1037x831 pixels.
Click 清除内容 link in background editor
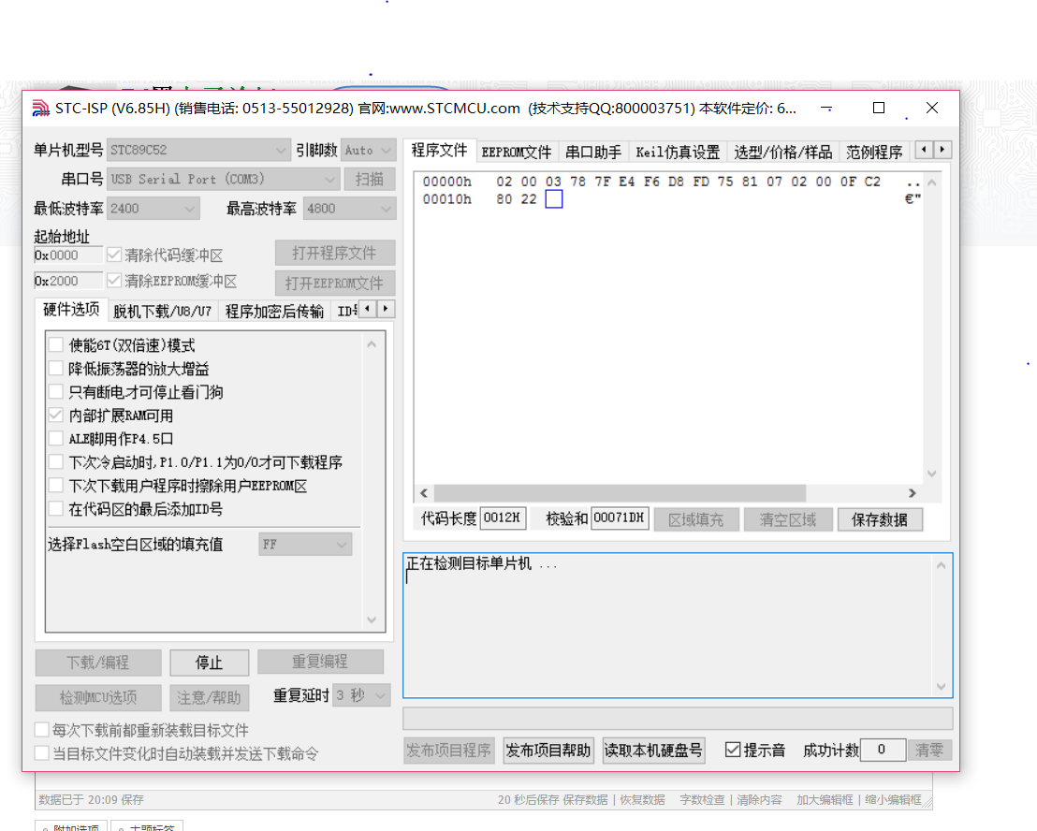click(x=759, y=800)
